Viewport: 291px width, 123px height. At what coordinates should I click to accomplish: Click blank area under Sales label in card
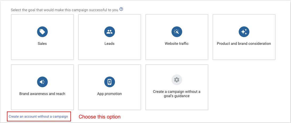[x=42, y=53]
